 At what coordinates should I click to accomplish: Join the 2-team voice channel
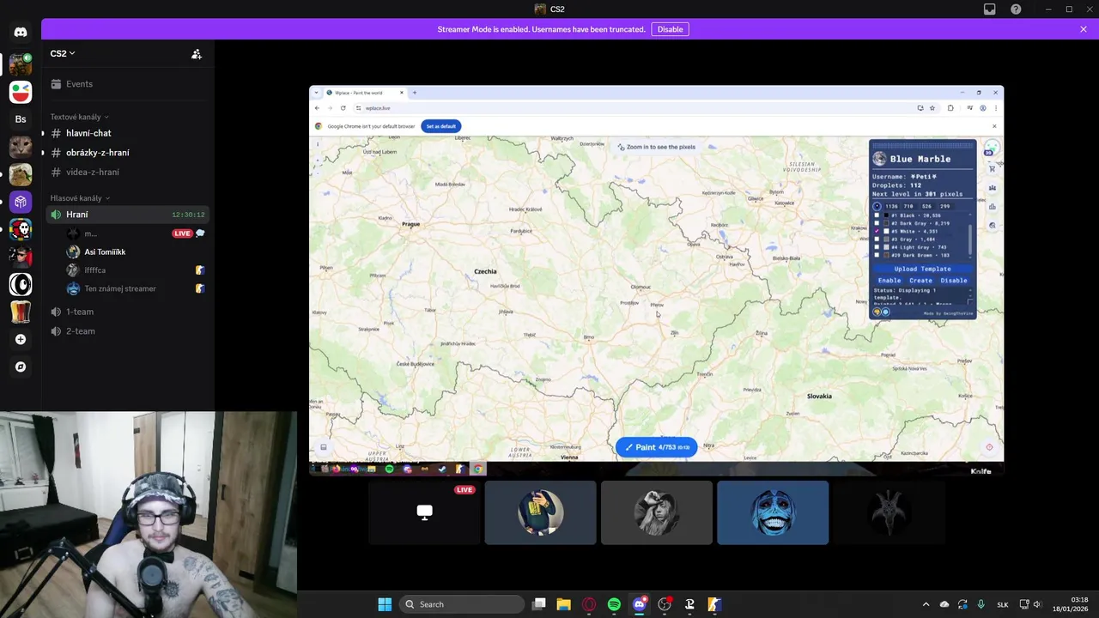point(129,331)
